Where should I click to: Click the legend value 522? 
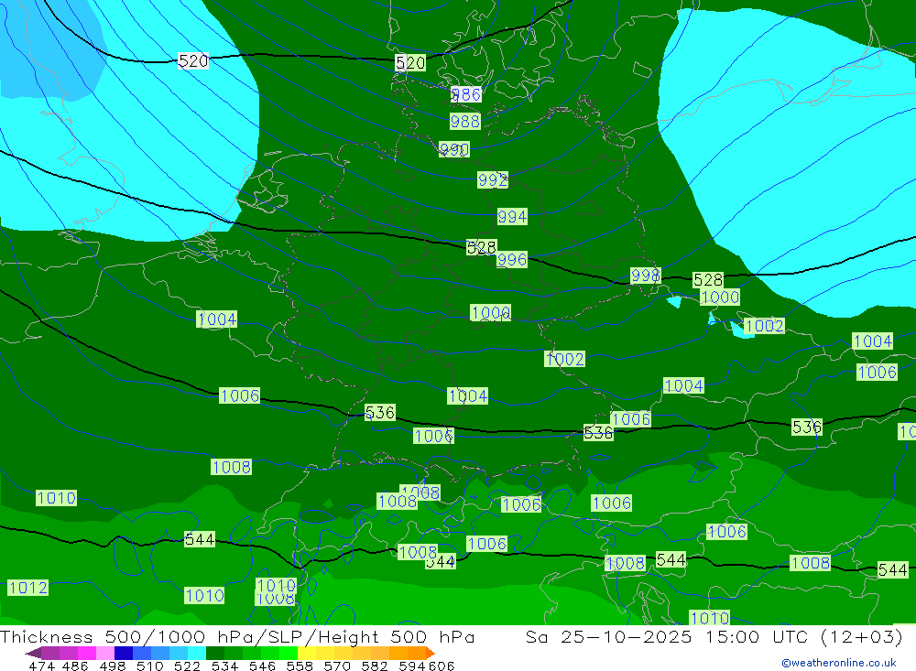[x=187, y=666]
